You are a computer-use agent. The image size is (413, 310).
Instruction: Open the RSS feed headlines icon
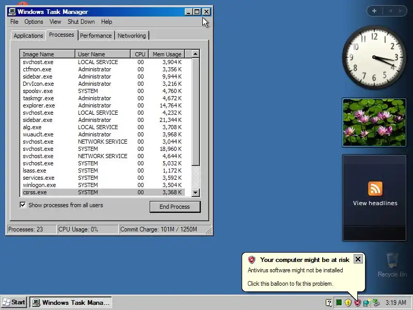coord(375,189)
